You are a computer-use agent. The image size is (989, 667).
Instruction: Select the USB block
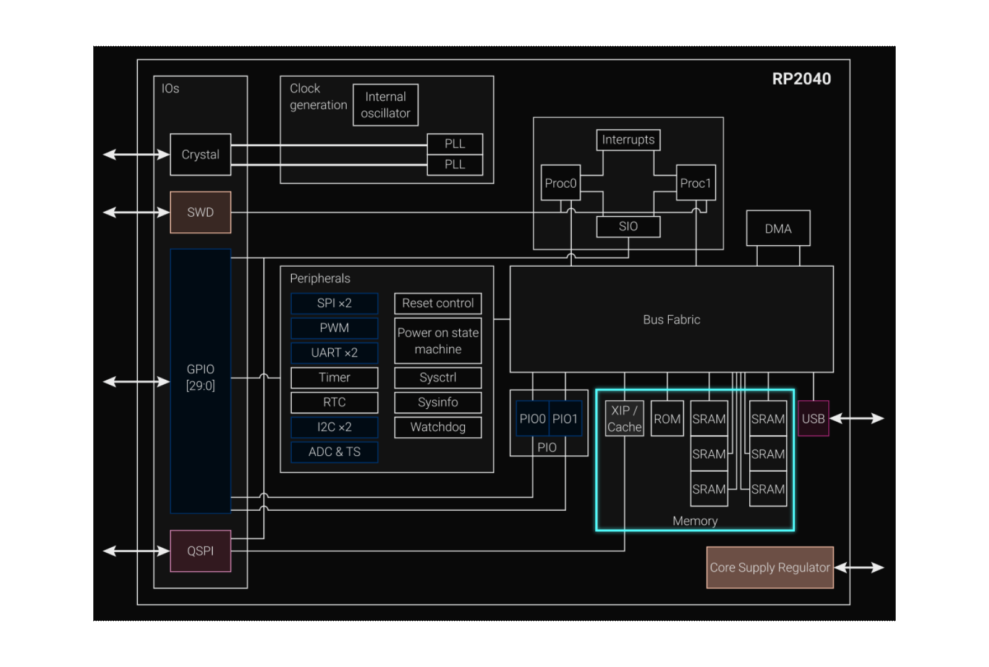[813, 419]
